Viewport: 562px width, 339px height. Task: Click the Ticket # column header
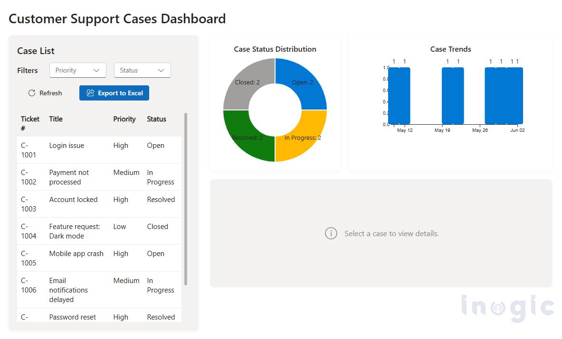click(30, 123)
